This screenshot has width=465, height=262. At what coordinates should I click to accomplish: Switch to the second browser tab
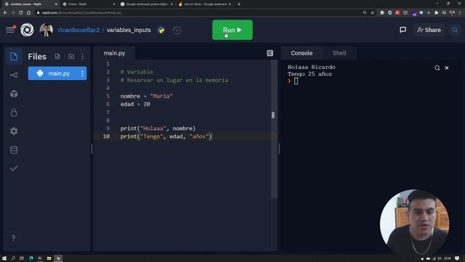(88, 4)
